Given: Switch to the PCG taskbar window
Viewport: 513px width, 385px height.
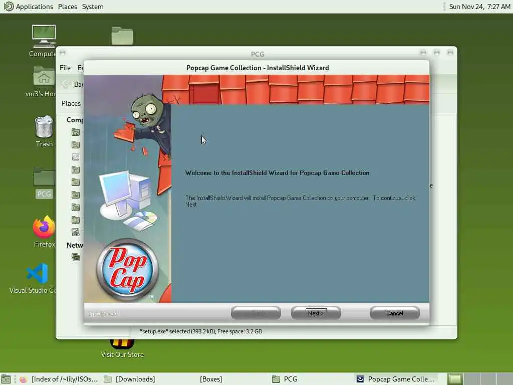Looking at the screenshot, I should click(285, 379).
